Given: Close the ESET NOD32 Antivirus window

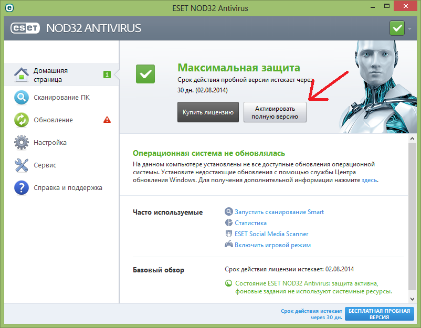Looking at the screenshot, I should pyautogui.click(x=405, y=6).
